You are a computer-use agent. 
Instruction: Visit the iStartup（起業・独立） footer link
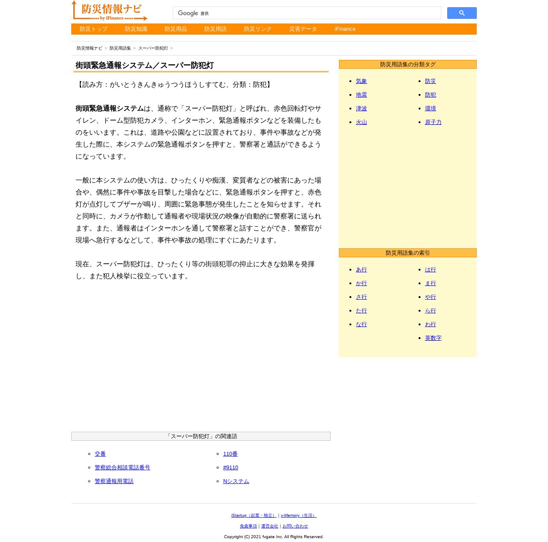254,515
